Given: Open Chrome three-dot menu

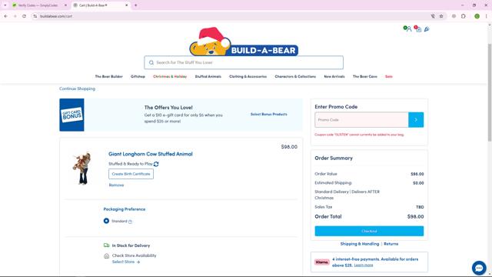Looking at the screenshot, I should (487, 16).
